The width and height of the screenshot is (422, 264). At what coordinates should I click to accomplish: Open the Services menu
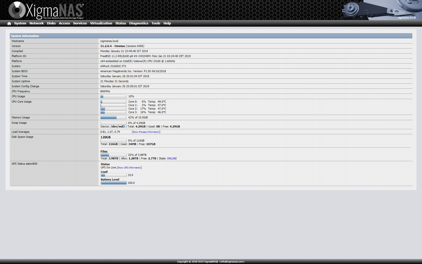(80, 23)
